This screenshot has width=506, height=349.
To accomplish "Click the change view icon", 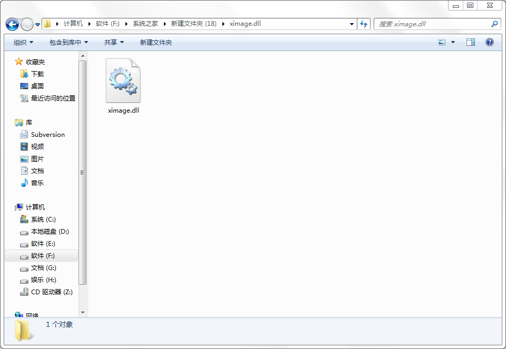I will point(442,42).
